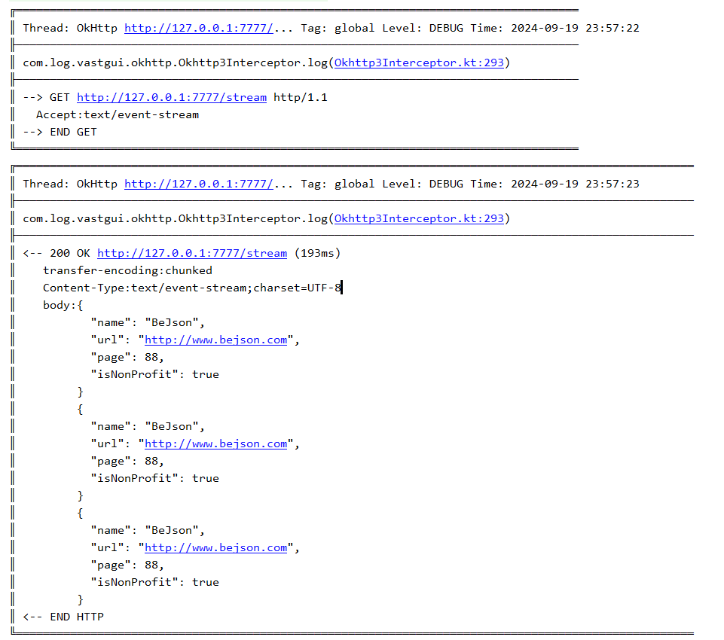
Task: Open the third www.bejson.com url link
Action: 215,547
